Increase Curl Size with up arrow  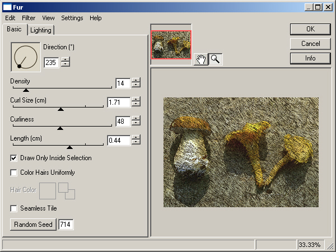136,99
